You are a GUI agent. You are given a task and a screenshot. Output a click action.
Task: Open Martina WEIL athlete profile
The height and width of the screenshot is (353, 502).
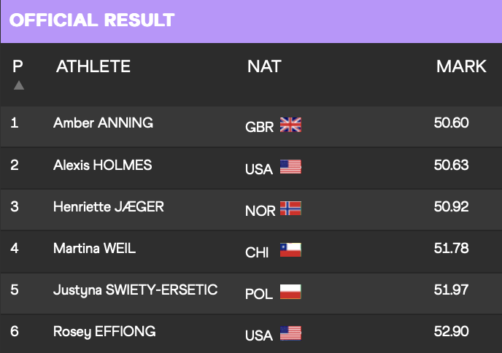[x=94, y=248]
